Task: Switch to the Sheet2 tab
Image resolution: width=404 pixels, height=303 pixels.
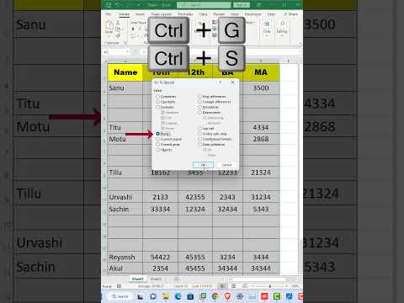Action: click(156, 279)
